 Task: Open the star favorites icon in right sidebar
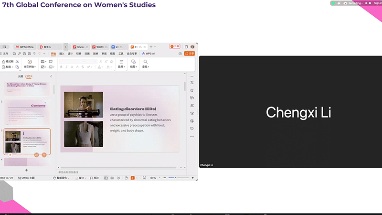pyautogui.click(x=192, y=90)
